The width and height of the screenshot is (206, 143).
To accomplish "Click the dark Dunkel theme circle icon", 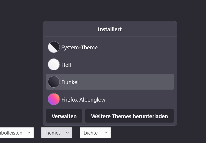I will click(x=54, y=82).
